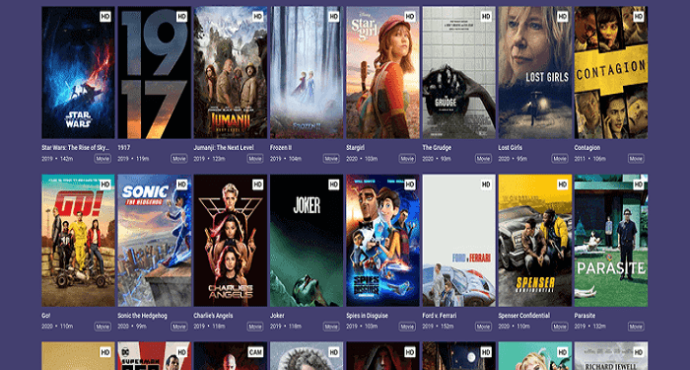This screenshot has width=690, height=370.
Task: Open the Spenser Confidential poster
Action: tap(535, 240)
